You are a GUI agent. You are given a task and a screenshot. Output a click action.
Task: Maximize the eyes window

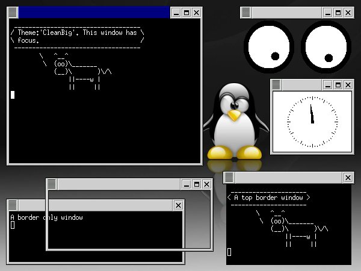(x=338, y=13)
